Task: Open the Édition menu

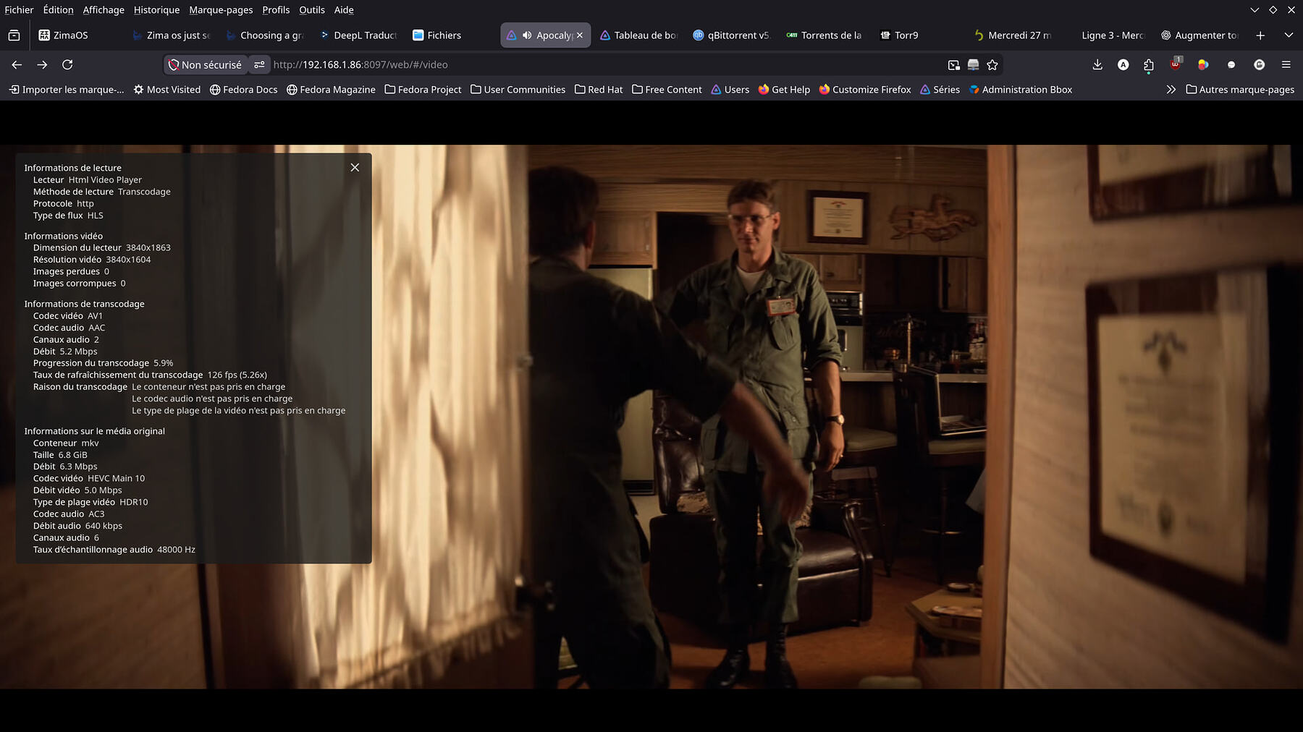Action: point(58,10)
